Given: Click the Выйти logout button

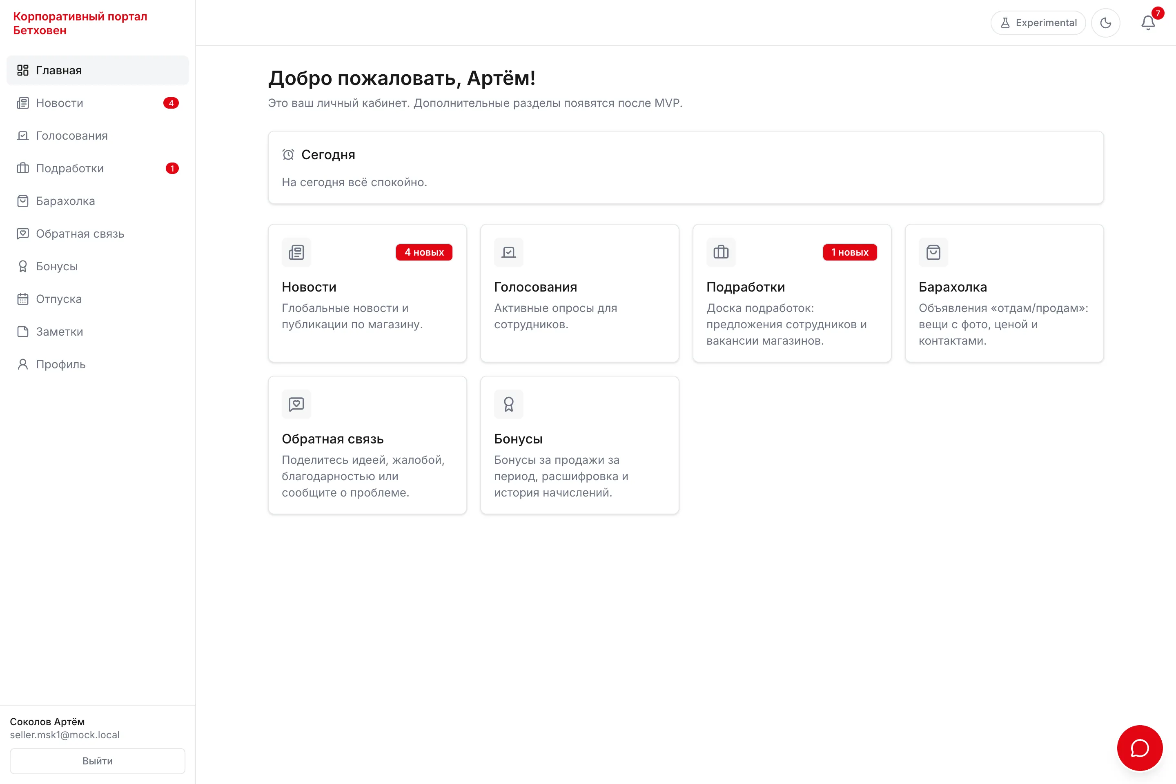Looking at the screenshot, I should click(98, 761).
